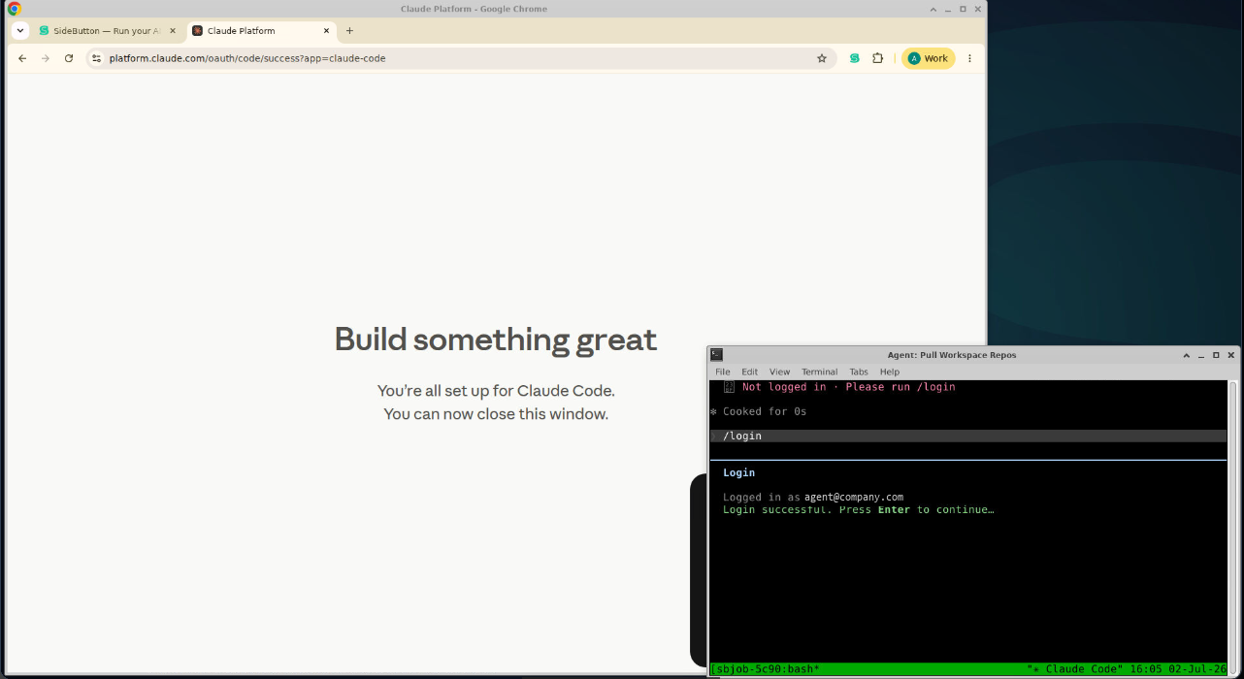This screenshot has height=679, width=1244.
Task: Click the Chrome logo in title bar
Action: pyautogui.click(x=15, y=9)
